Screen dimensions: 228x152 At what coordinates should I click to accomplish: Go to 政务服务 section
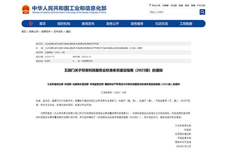pos(137,24)
